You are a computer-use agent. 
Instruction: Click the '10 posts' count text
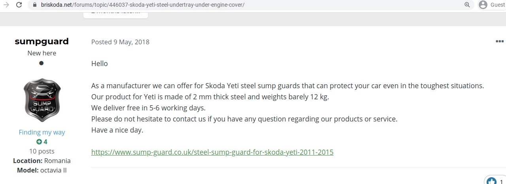(x=42, y=151)
